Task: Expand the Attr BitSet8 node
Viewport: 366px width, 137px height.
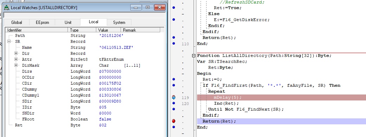Action: 16,59
